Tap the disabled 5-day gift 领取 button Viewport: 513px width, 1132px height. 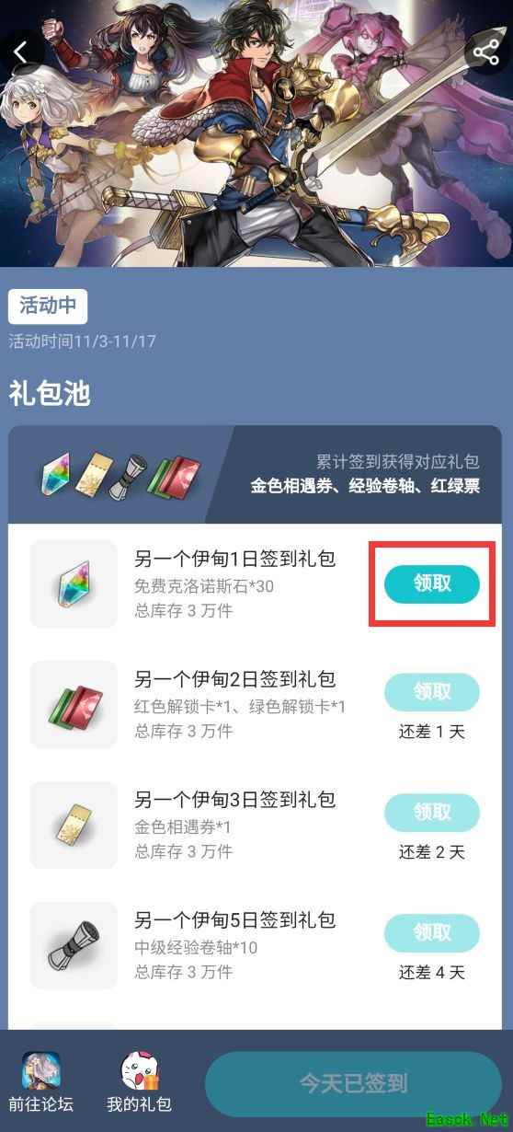pyautogui.click(x=432, y=933)
